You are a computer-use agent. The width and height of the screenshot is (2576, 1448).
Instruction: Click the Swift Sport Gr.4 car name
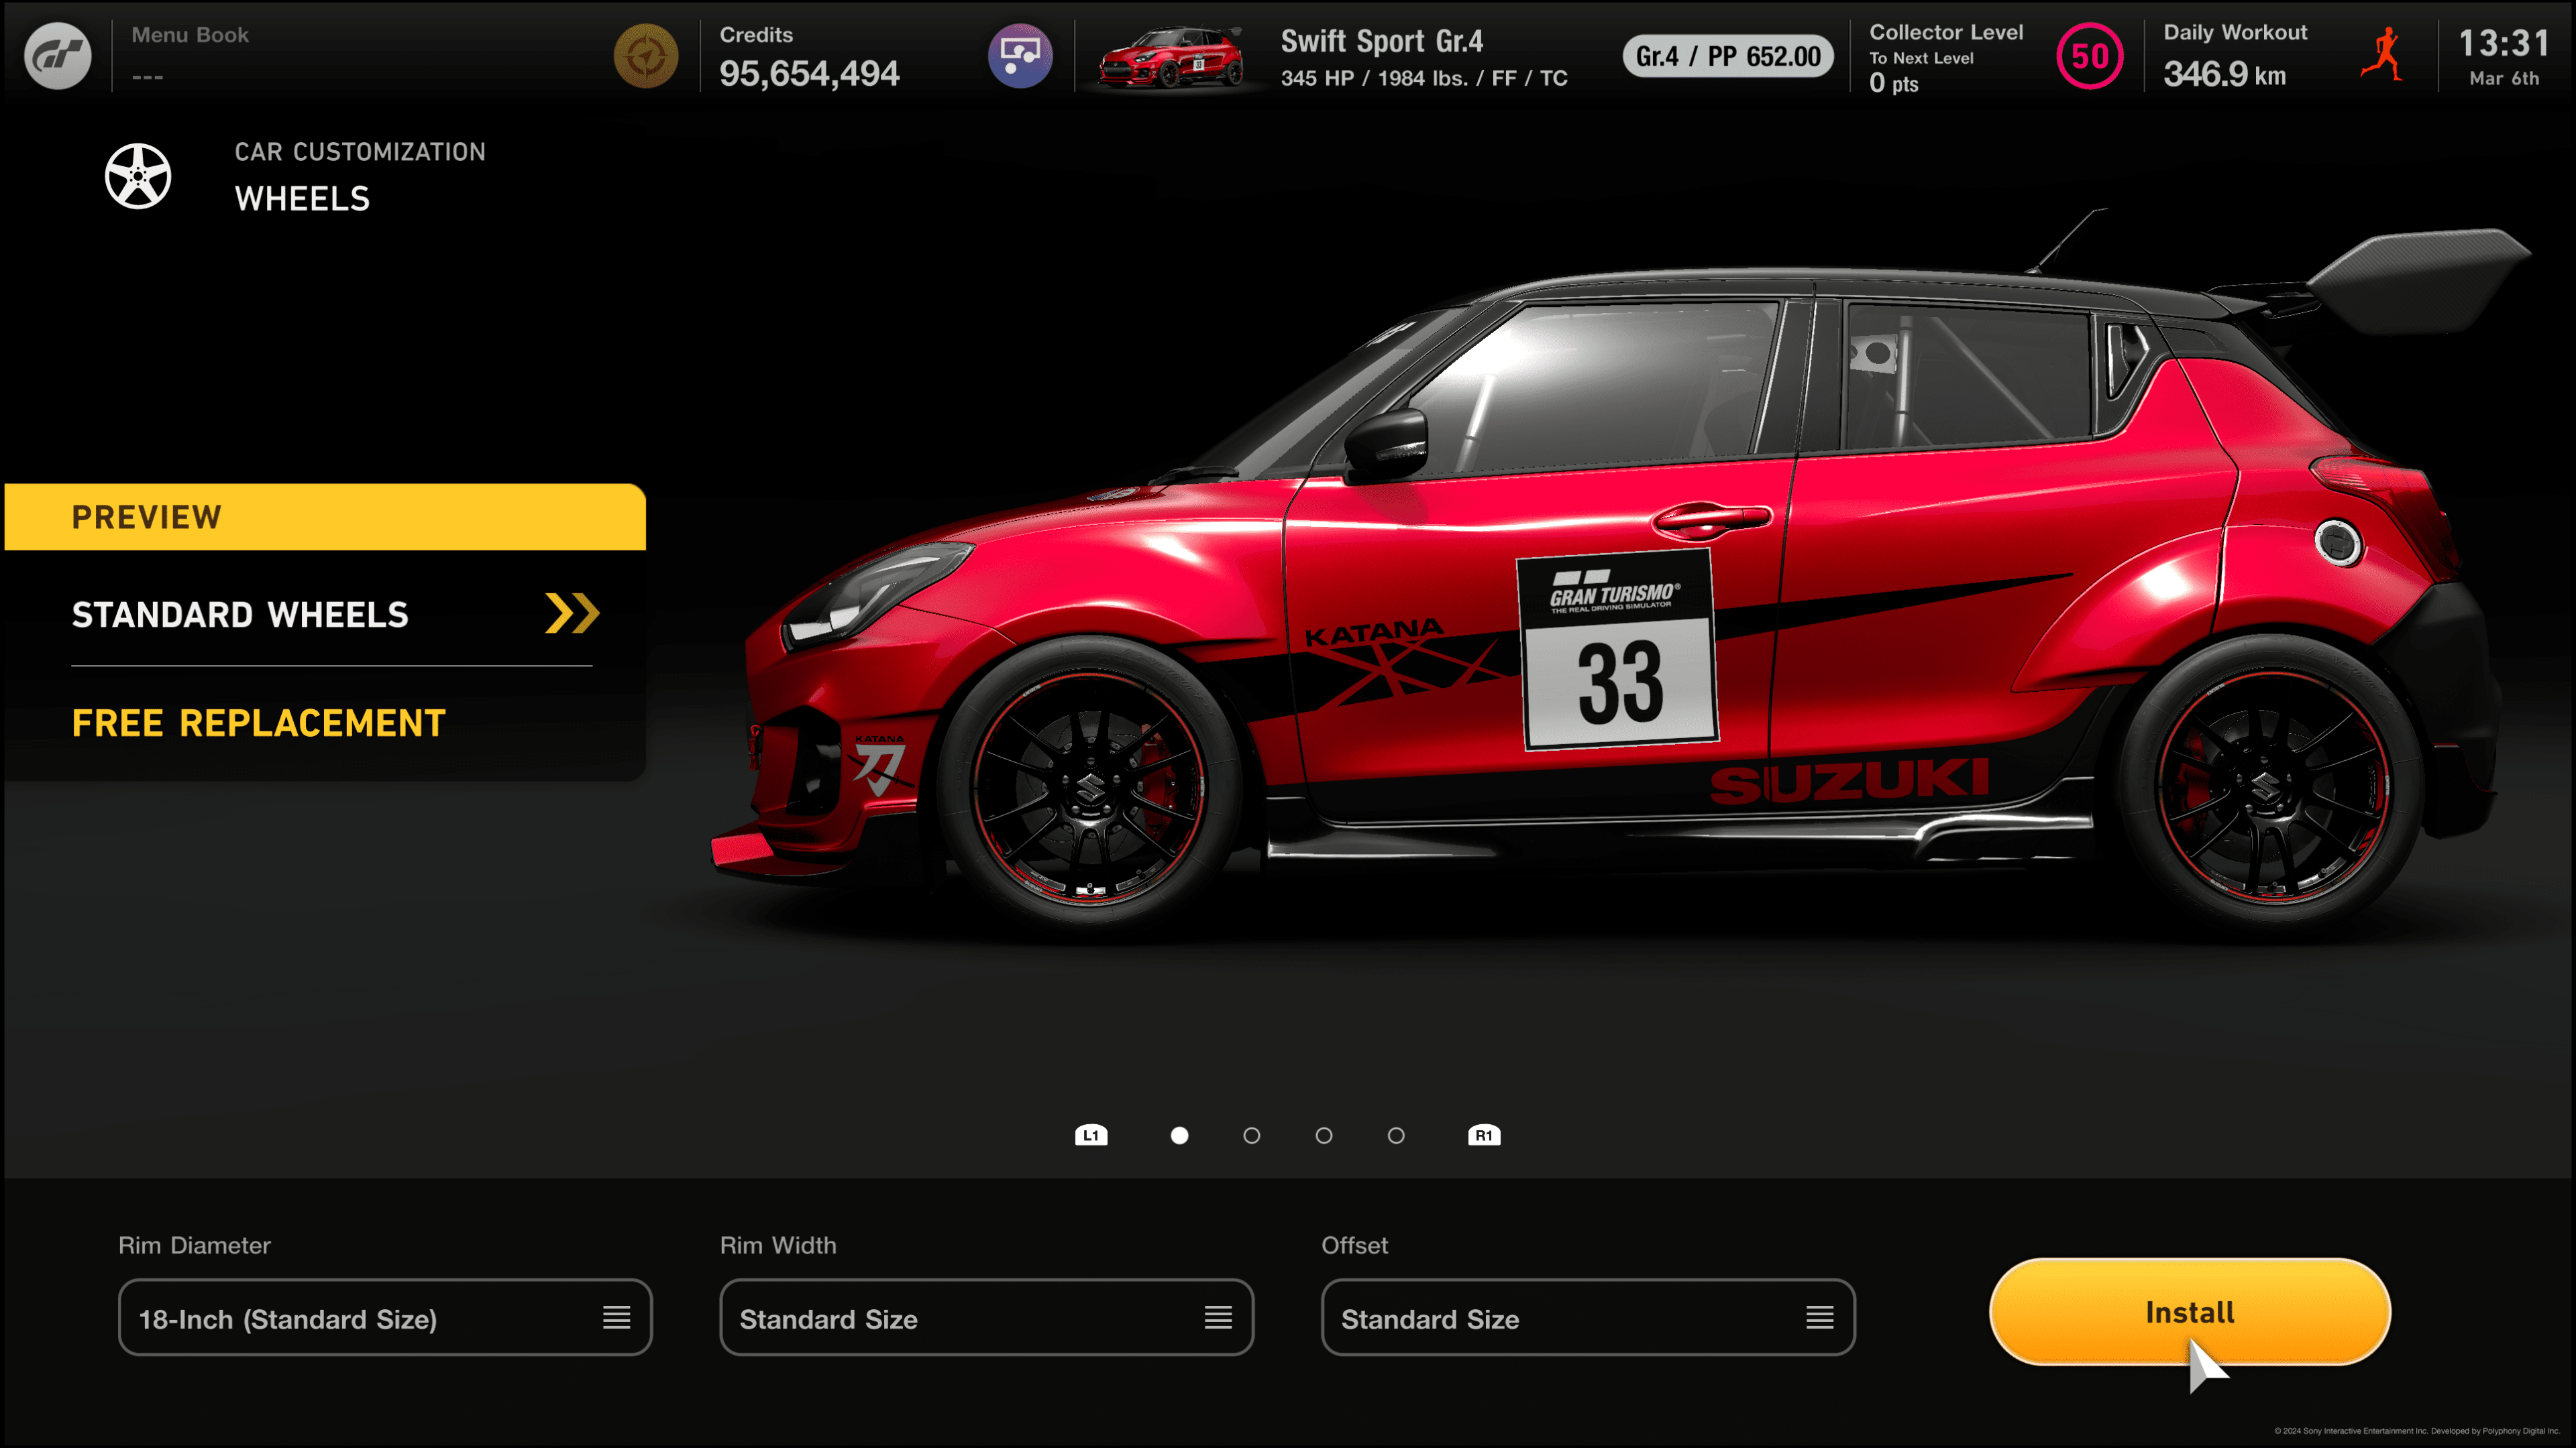(1382, 41)
